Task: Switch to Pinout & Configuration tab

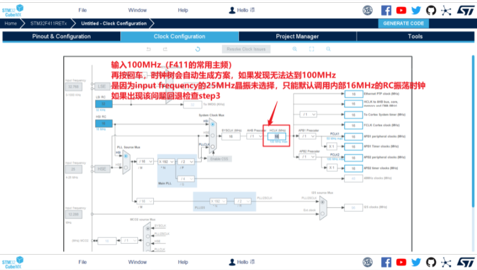Action: (x=62, y=36)
